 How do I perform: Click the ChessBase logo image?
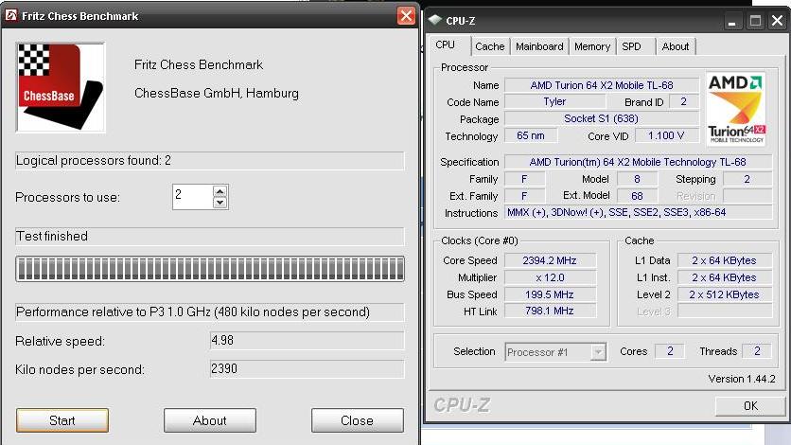coord(61,87)
